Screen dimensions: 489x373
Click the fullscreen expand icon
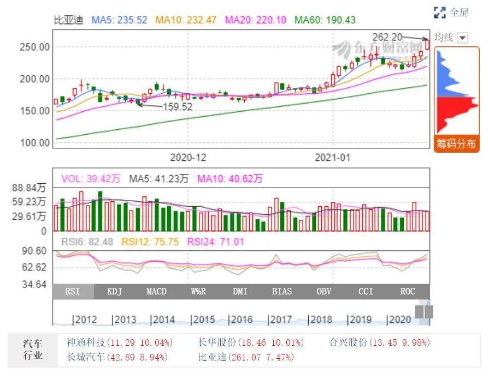pyautogui.click(x=440, y=13)
